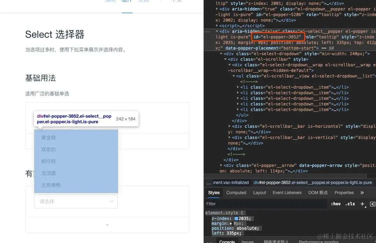
Task: Select the 双皮奶 dropdown option
Action: pos(76,149)
